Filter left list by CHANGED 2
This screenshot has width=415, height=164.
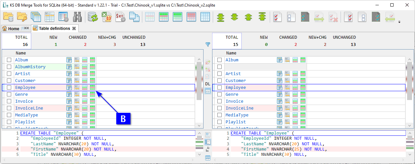coord(78,41)
